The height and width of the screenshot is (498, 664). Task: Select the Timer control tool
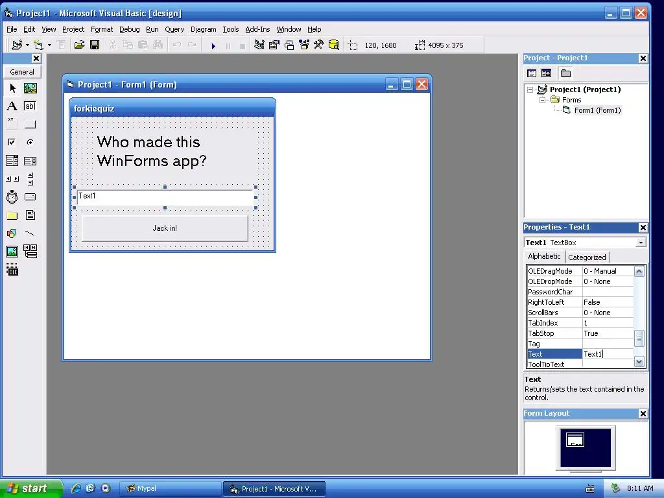(12, 197)
